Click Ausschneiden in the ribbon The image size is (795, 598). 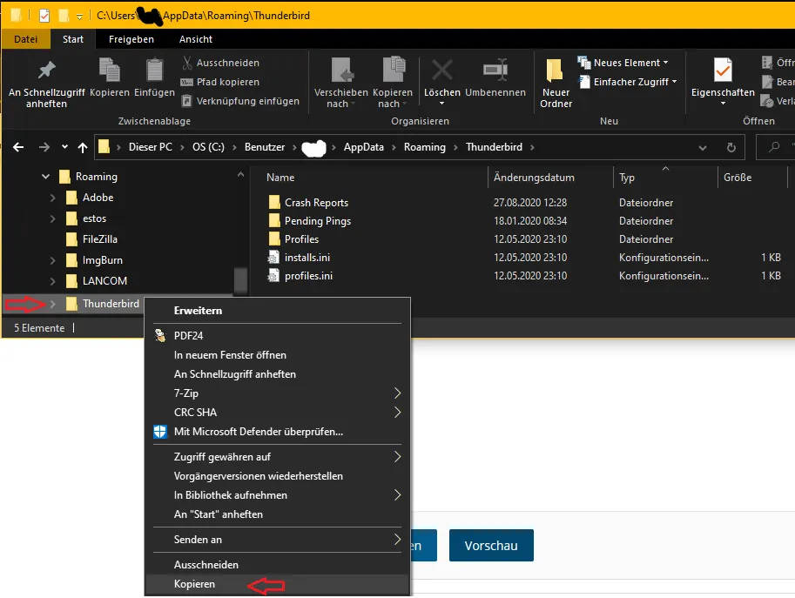click(x=220, y=63)
